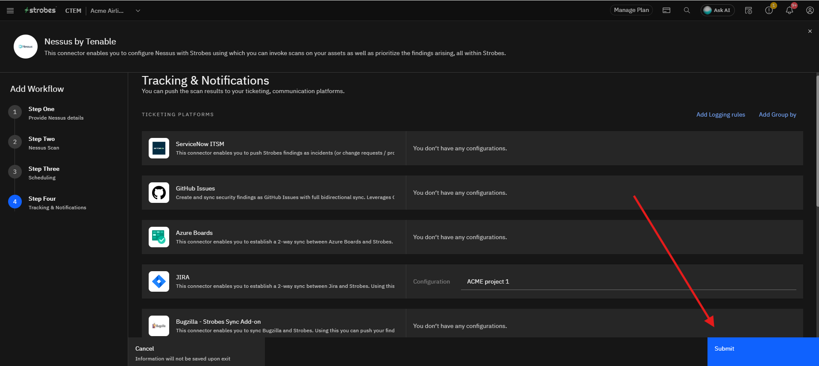Click the step 1 number circle

click(15, 112)
